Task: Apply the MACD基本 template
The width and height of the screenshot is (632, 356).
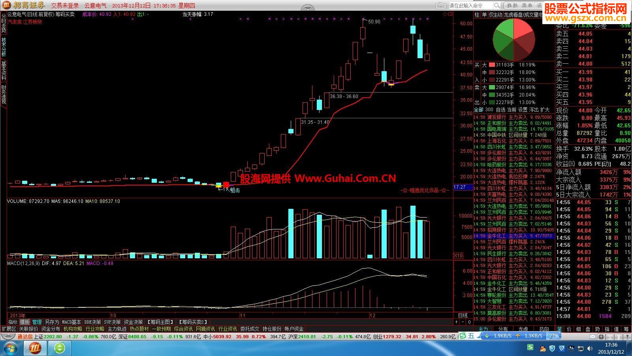Action: pos(71,322)
